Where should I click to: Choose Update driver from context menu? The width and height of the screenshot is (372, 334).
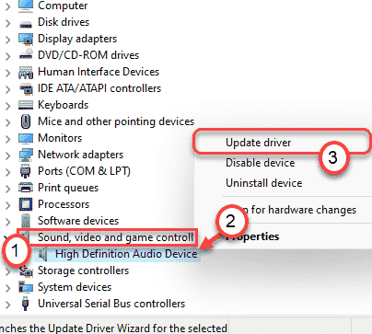(258, 143)
